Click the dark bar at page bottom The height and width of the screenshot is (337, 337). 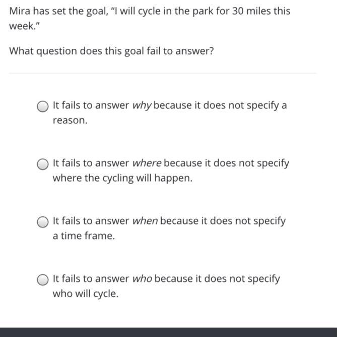pos(168,332)
